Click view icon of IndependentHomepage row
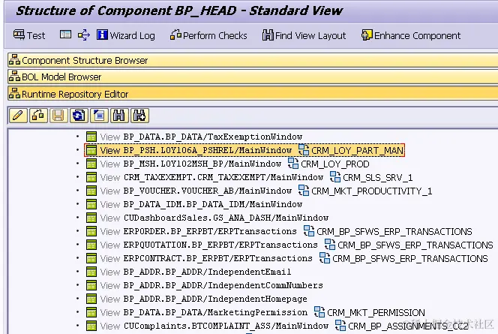498x334 pixels. click(91, 299)
